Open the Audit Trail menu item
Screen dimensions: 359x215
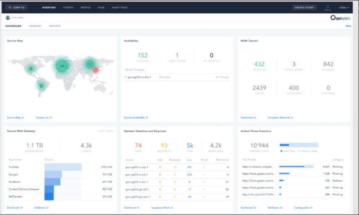[120, 7]
